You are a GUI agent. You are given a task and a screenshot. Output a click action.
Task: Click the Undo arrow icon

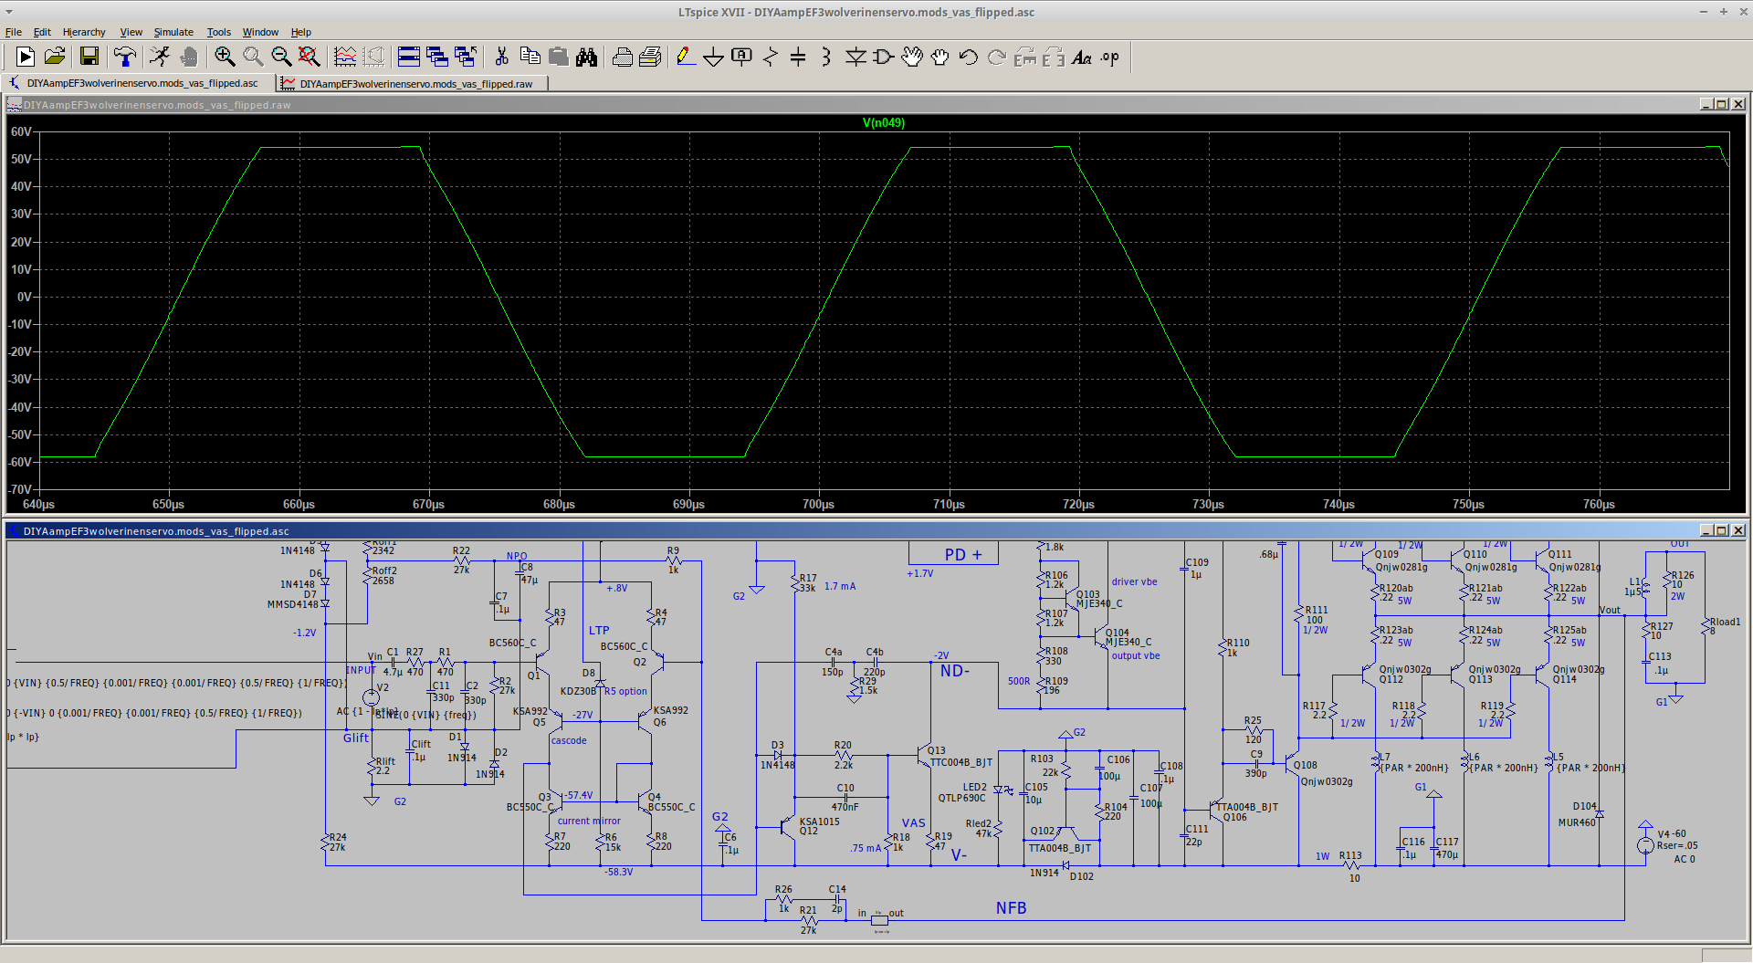pyautogui.click(x=969, y=57)
